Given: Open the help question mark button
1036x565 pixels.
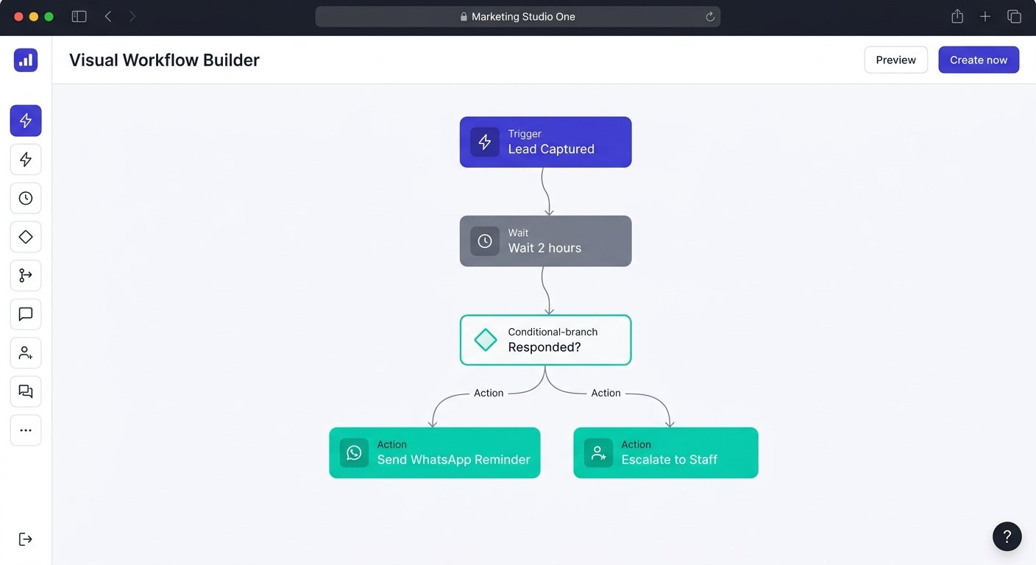Looking at the screenshot, I should [1007, 536].
